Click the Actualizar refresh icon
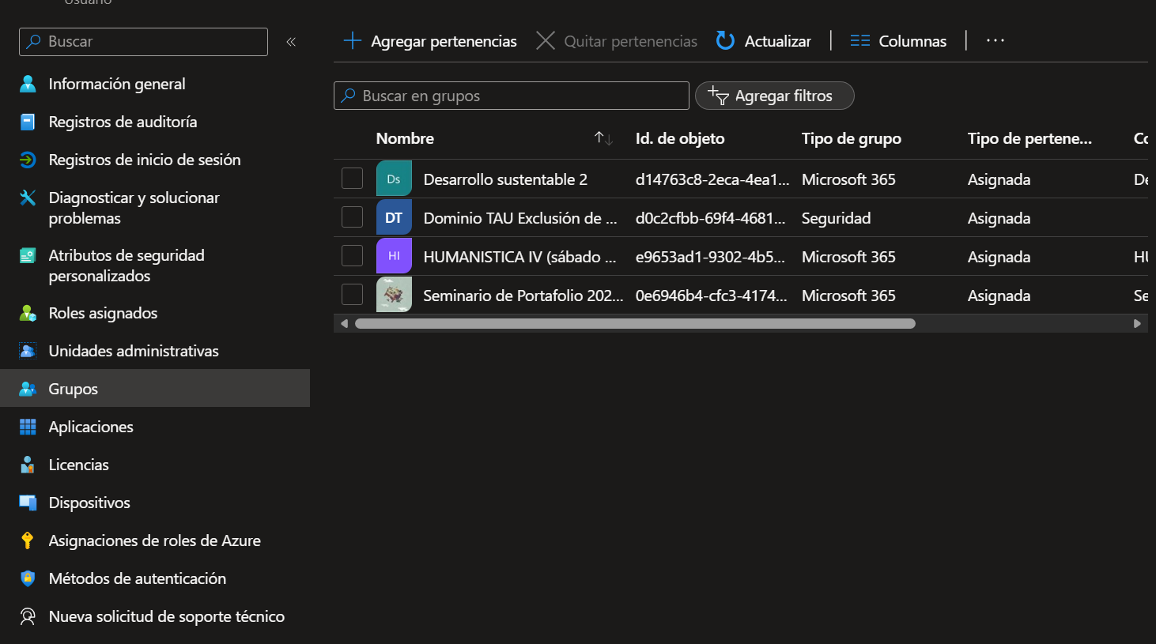This screenshot has width=1156, height=644. pyautogui.click(x=725, y=40)
